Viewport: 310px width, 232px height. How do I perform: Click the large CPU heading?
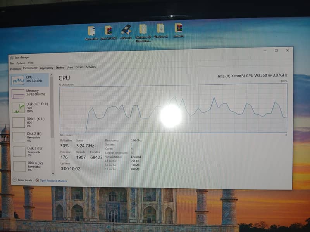pyautogui.click(x=64, y=78)
